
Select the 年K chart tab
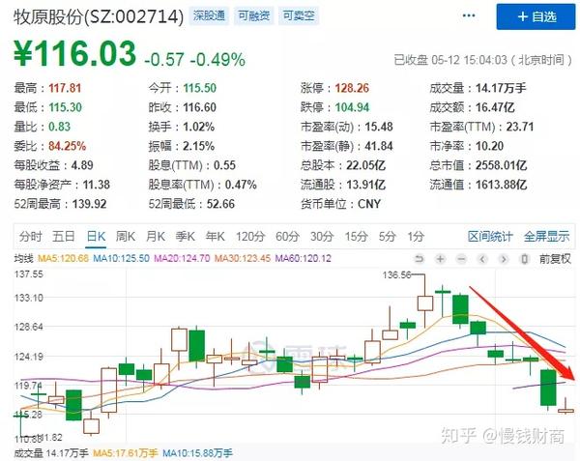pyautogui.click(x=216, y=236)
